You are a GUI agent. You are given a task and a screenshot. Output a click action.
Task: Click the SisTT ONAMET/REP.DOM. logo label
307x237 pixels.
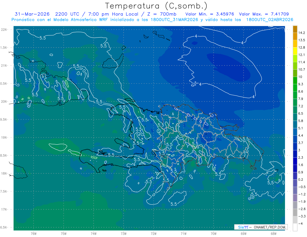261,227
